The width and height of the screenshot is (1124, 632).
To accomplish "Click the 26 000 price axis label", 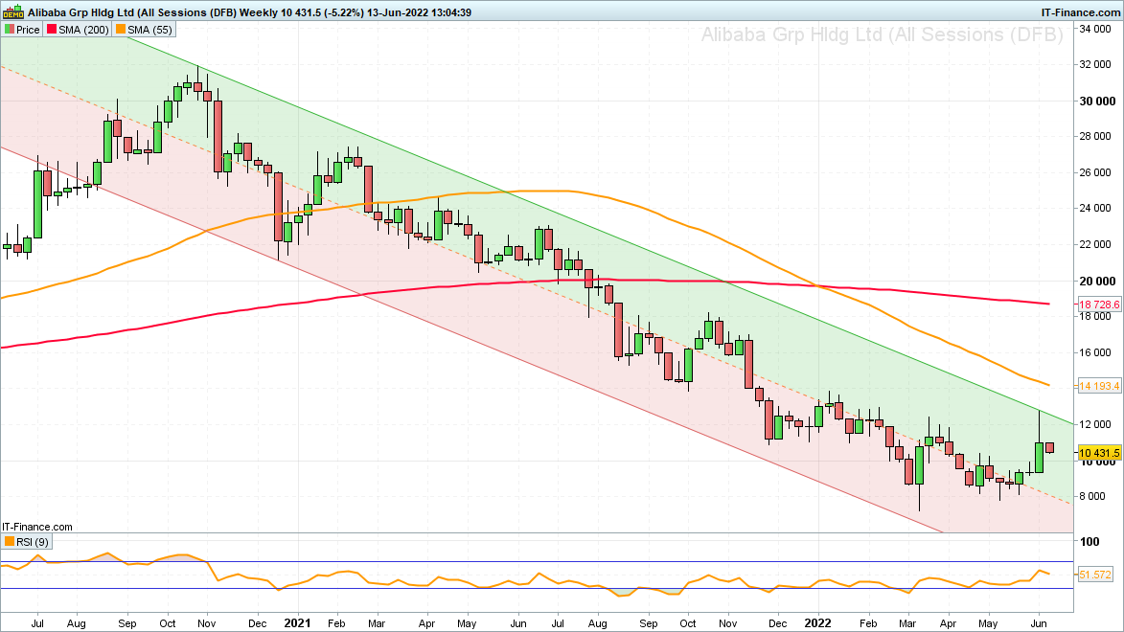I will [x=1094, y=172].
